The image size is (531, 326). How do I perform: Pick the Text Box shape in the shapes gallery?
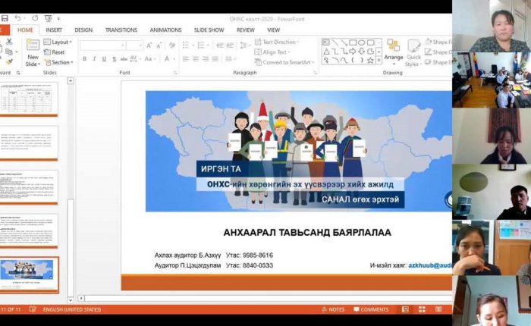click(x=326, y=42)
